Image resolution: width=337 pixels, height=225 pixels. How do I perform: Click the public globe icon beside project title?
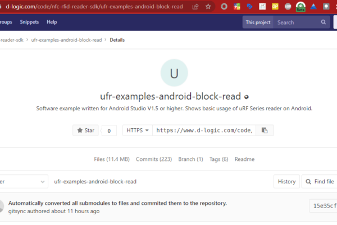[247, 97]
